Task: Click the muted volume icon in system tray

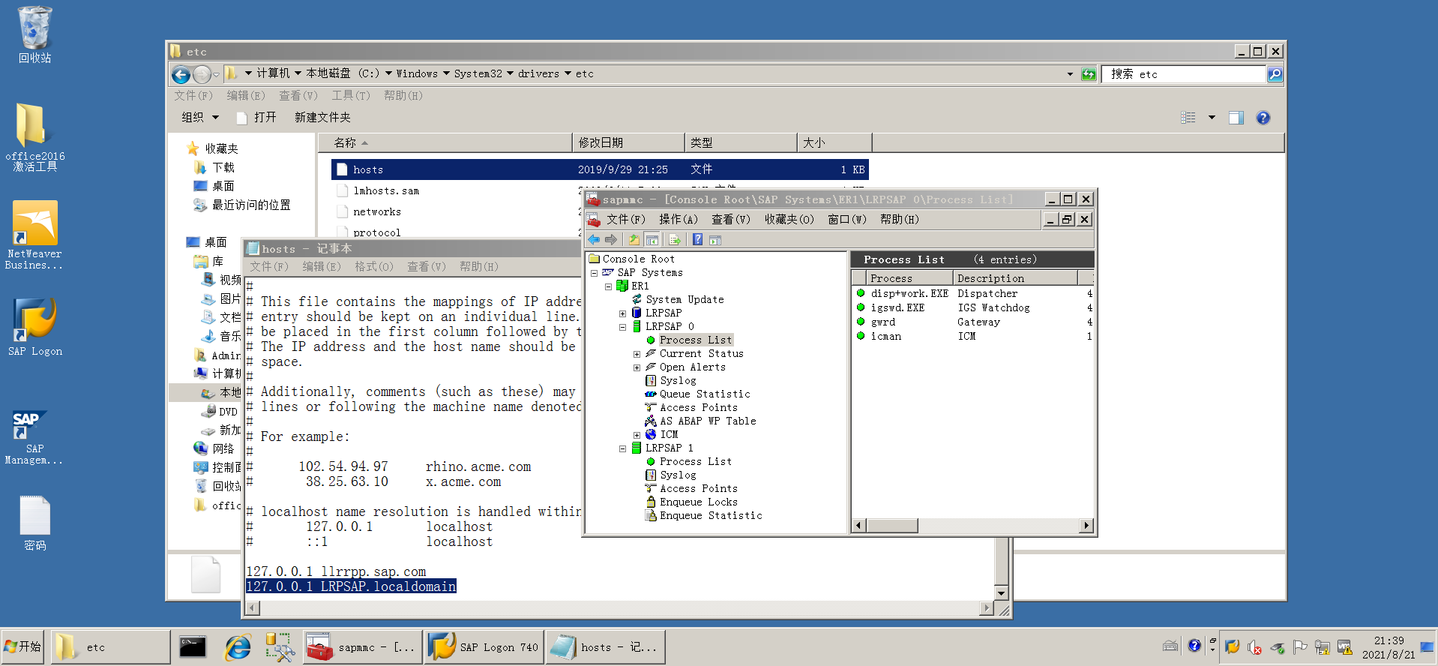Action: (x=1254, y=646)
